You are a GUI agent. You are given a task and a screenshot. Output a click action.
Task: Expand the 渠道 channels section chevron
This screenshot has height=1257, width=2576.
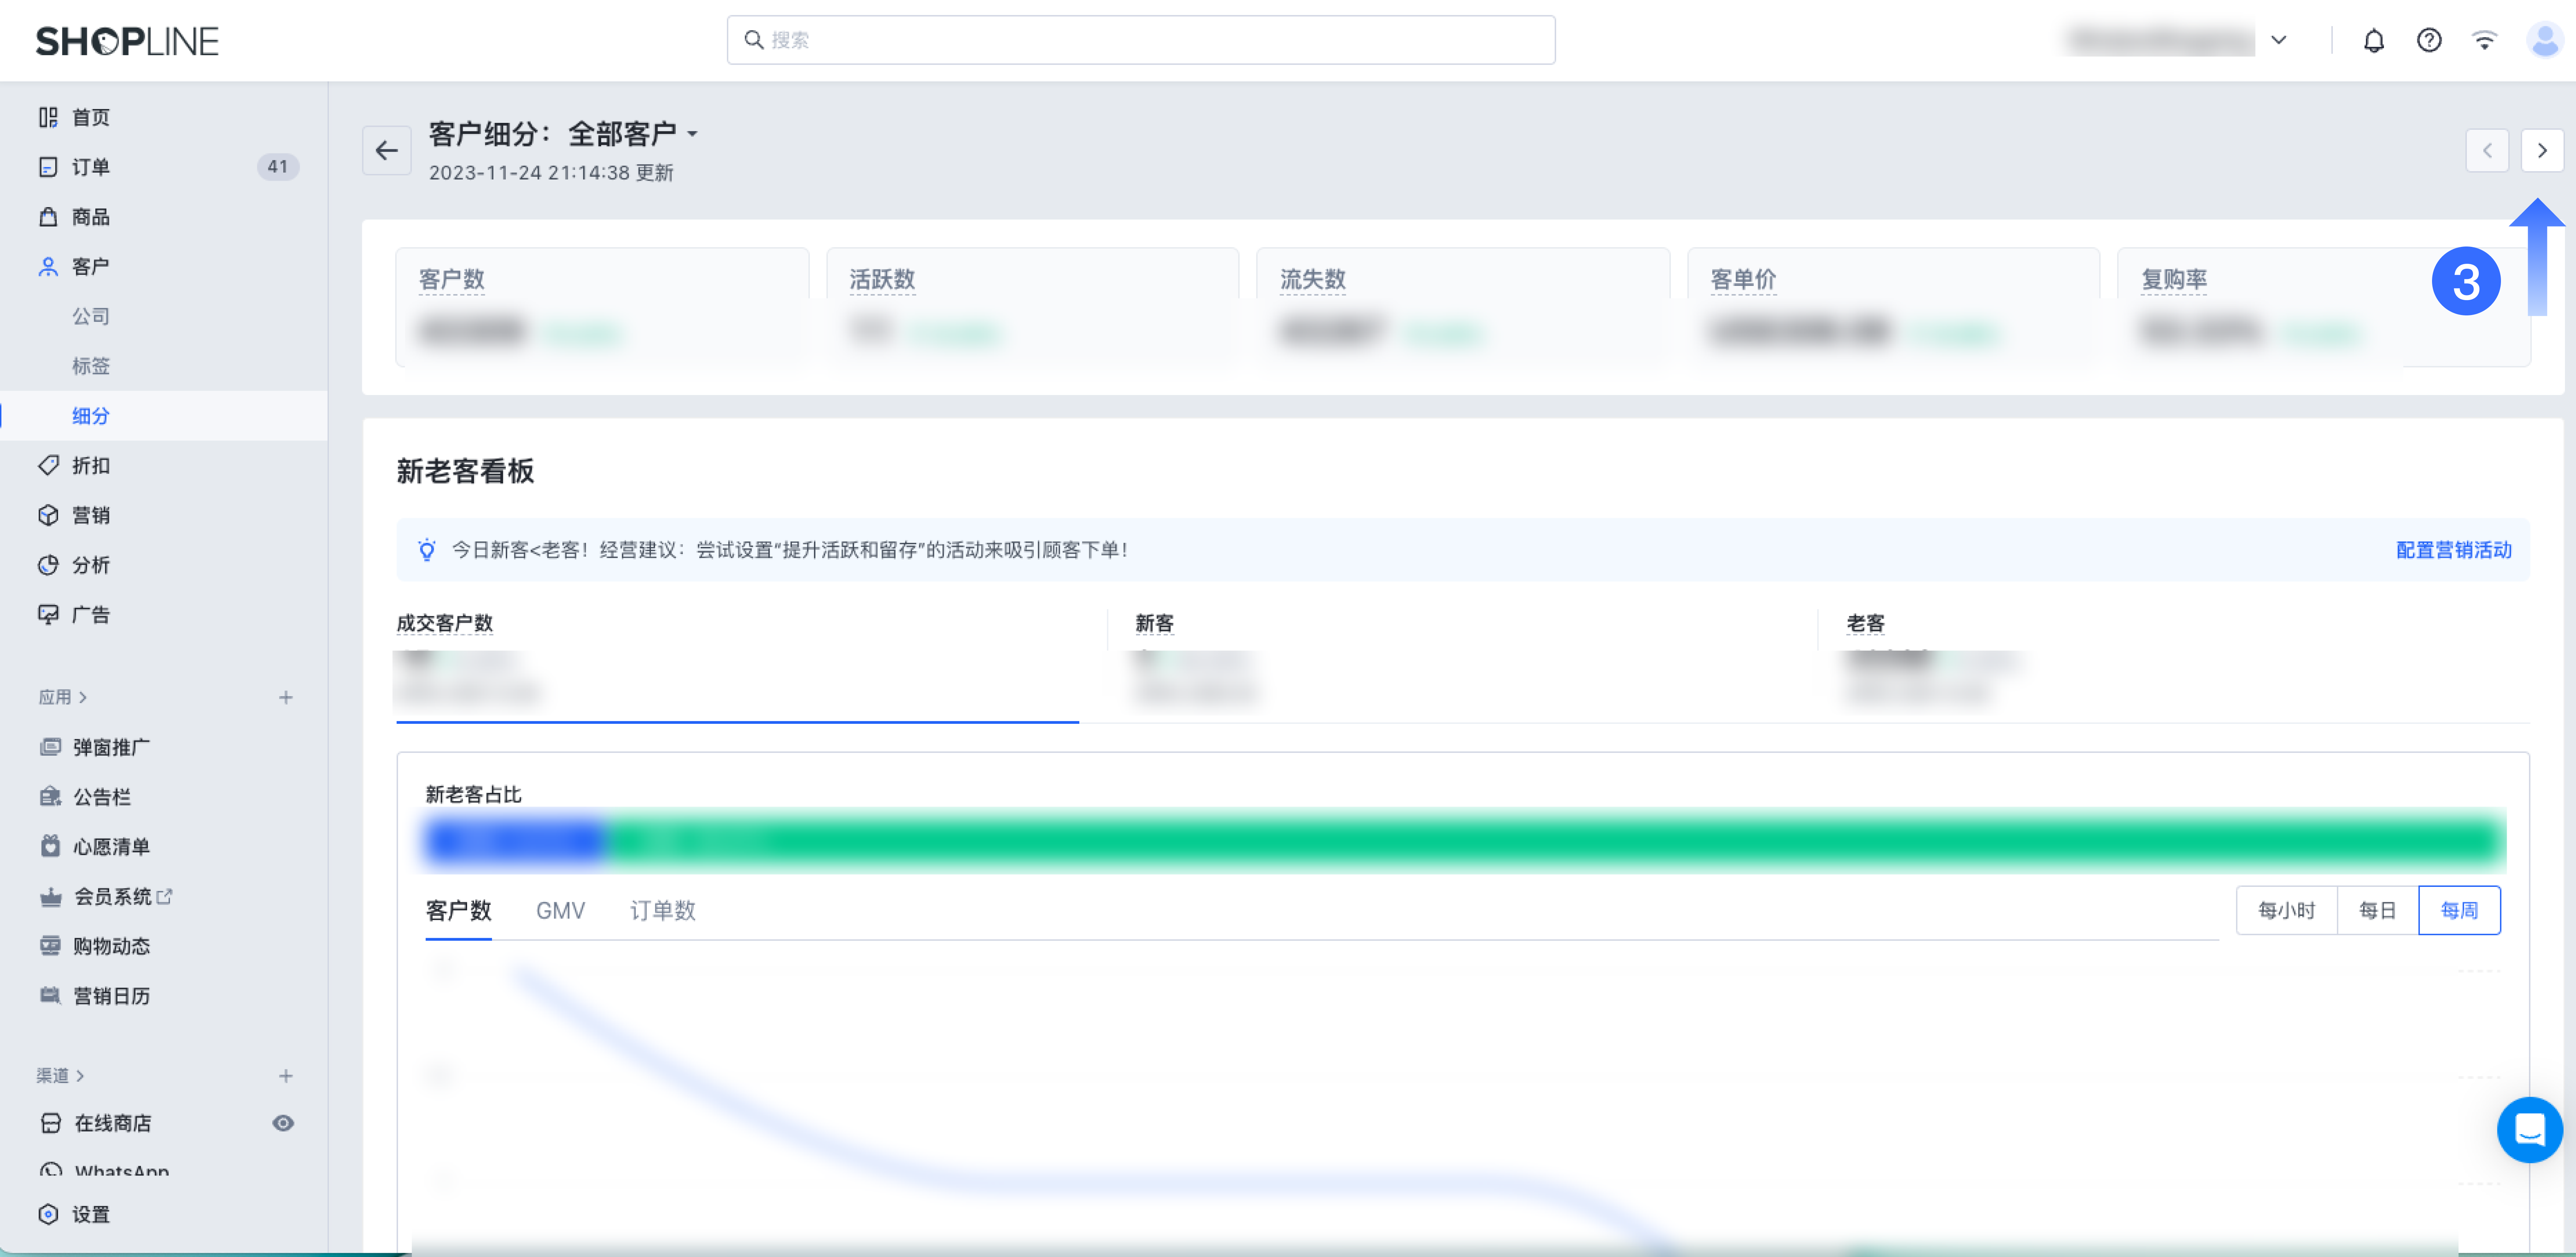tap(80, 1076)
